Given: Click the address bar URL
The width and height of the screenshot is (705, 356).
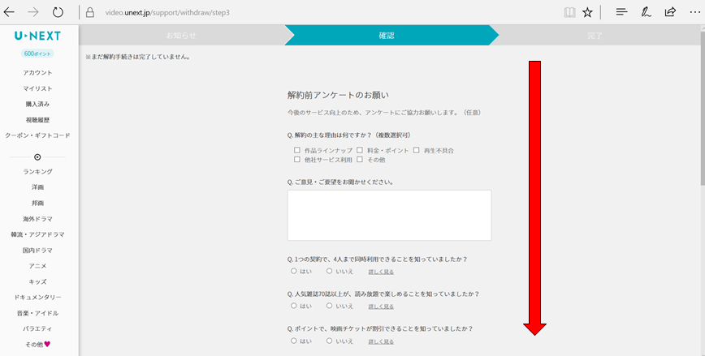Looking at the screenshot, I should coord(167,13).
